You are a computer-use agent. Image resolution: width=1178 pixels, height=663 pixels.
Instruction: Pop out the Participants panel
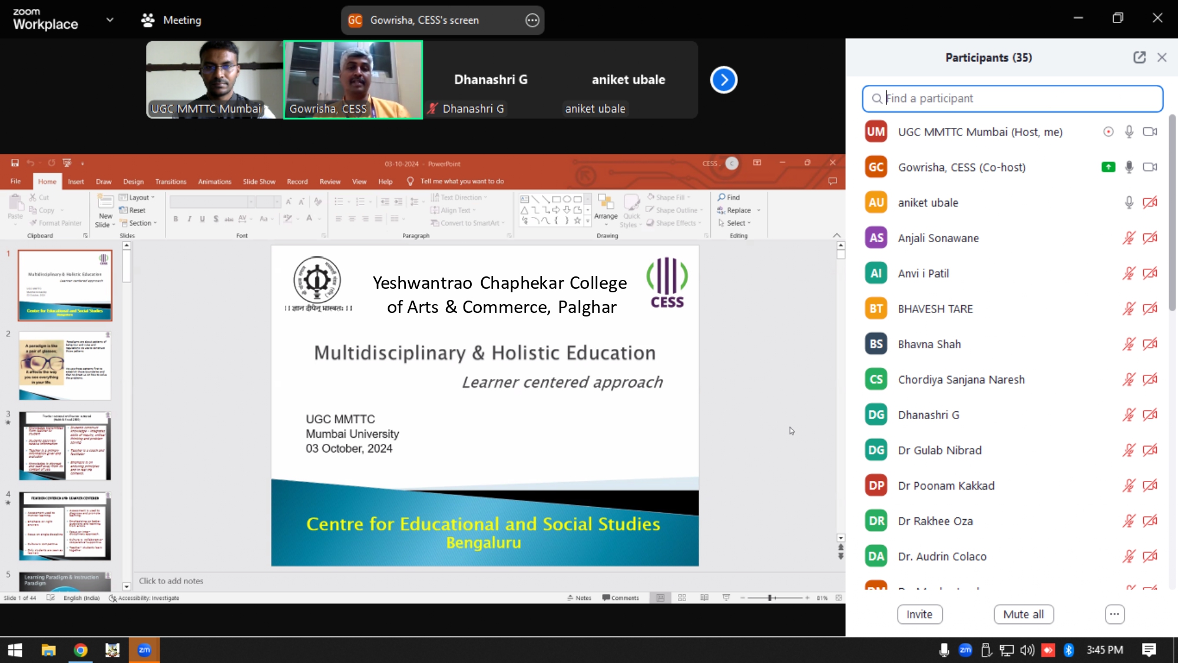point(1139,57)
